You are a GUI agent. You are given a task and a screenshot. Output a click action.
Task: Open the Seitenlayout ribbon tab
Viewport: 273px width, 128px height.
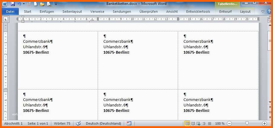72,12
